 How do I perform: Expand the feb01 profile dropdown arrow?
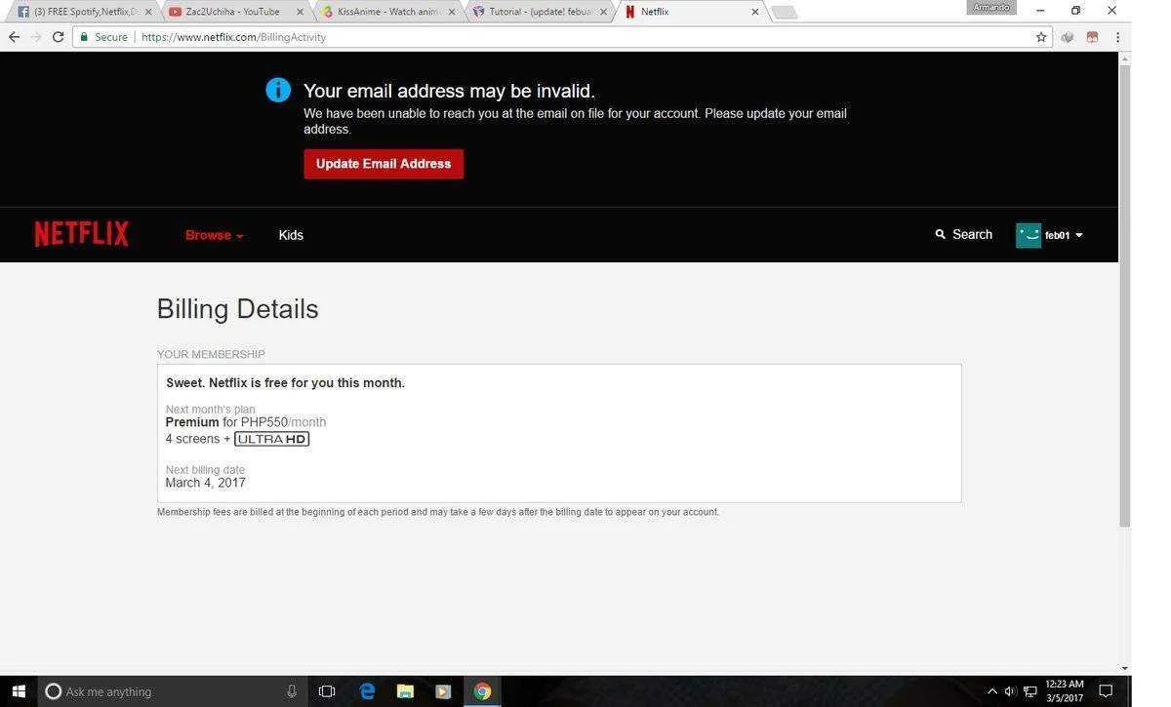(1078, 235)
